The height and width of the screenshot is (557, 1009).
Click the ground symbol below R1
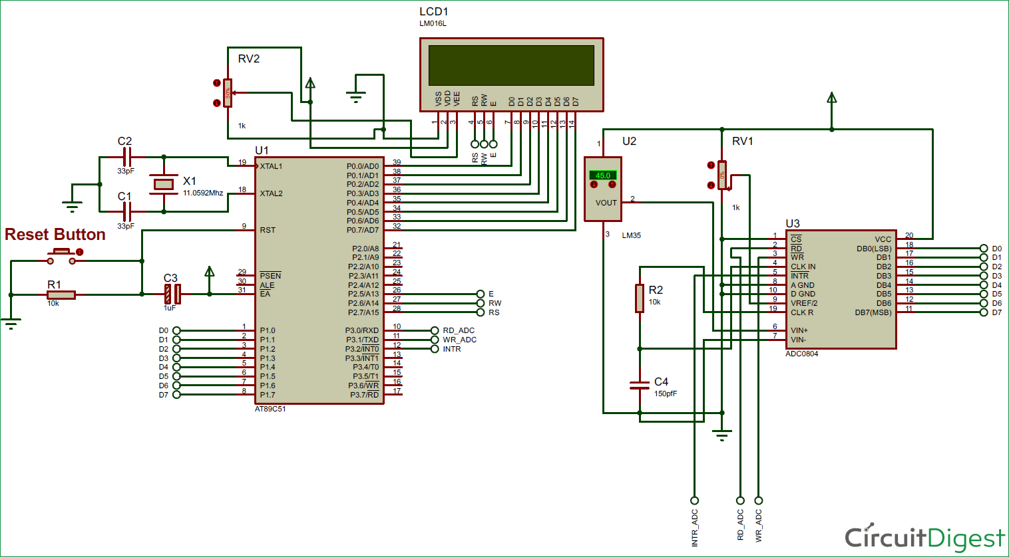point(11,320)
